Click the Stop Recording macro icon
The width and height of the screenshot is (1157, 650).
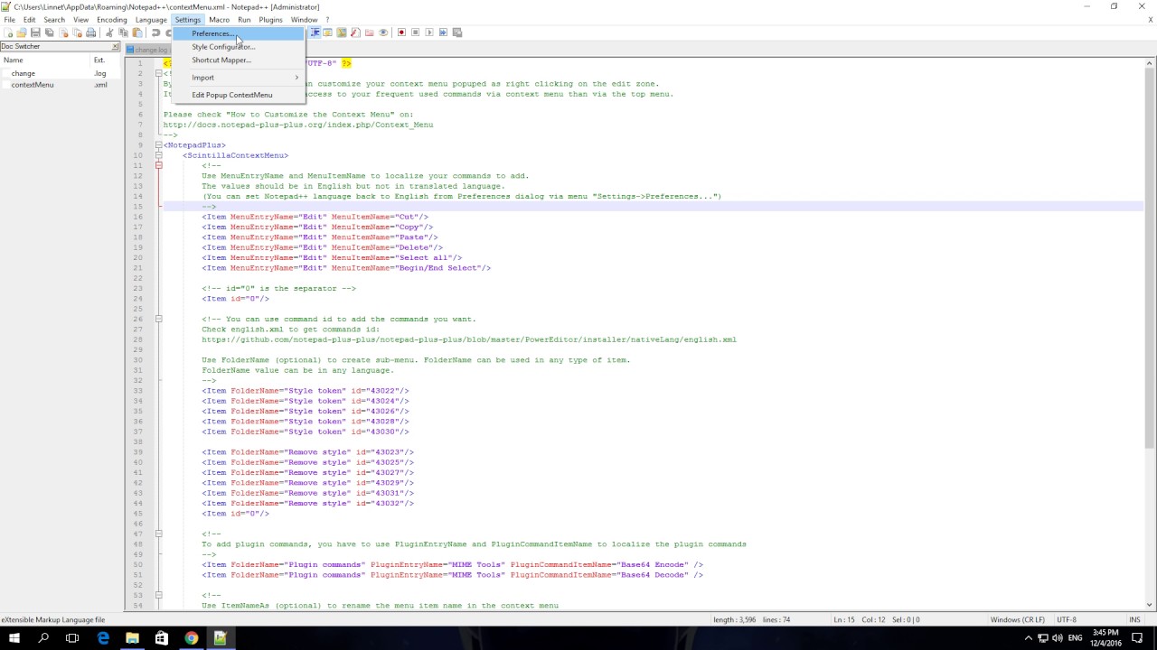[416, 32]
